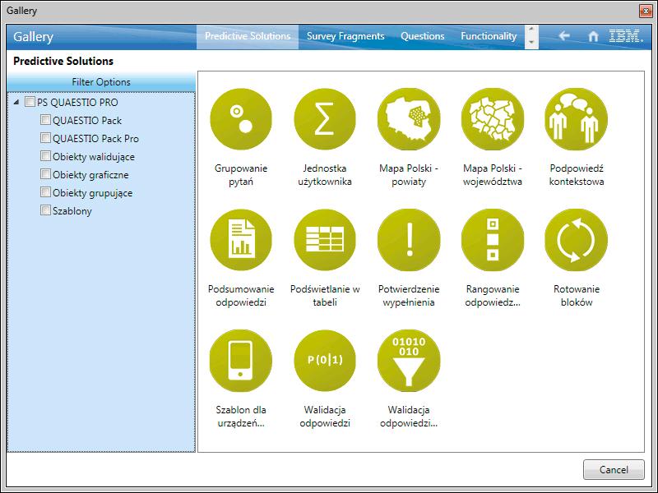Select the Jednostka użytkownika sigma icon
The image size is (658, 493).
pyautogui.click(x=325, y=119)
